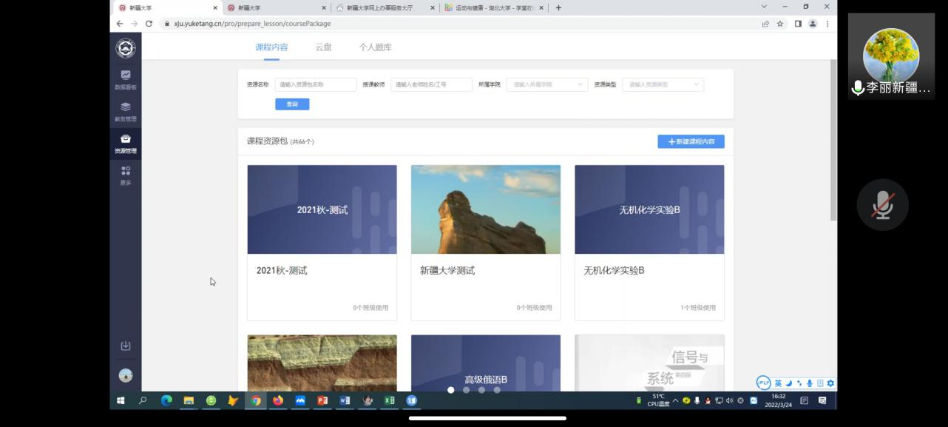Open the 高级俄语B course card

(x=486, y=363)
